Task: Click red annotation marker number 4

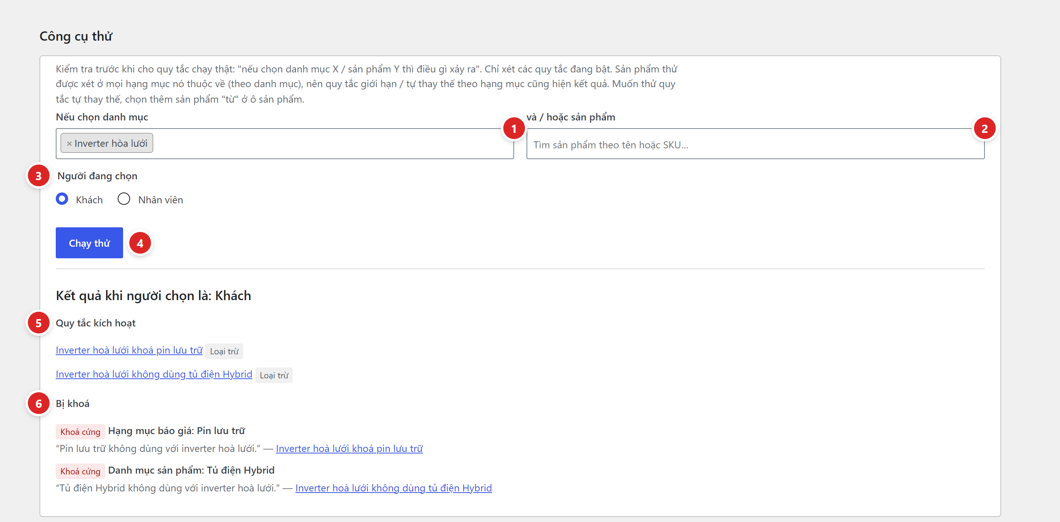Action: pyautogui.click(x=140, y=243)
